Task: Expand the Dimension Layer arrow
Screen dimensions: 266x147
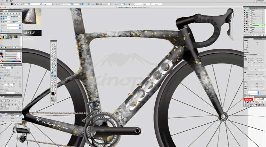Action: point(249,17)
